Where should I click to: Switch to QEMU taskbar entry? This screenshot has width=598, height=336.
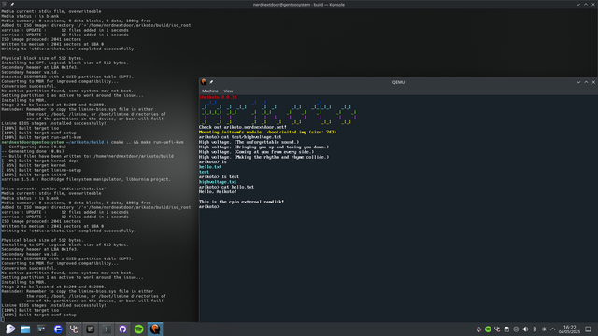point(155,329)
